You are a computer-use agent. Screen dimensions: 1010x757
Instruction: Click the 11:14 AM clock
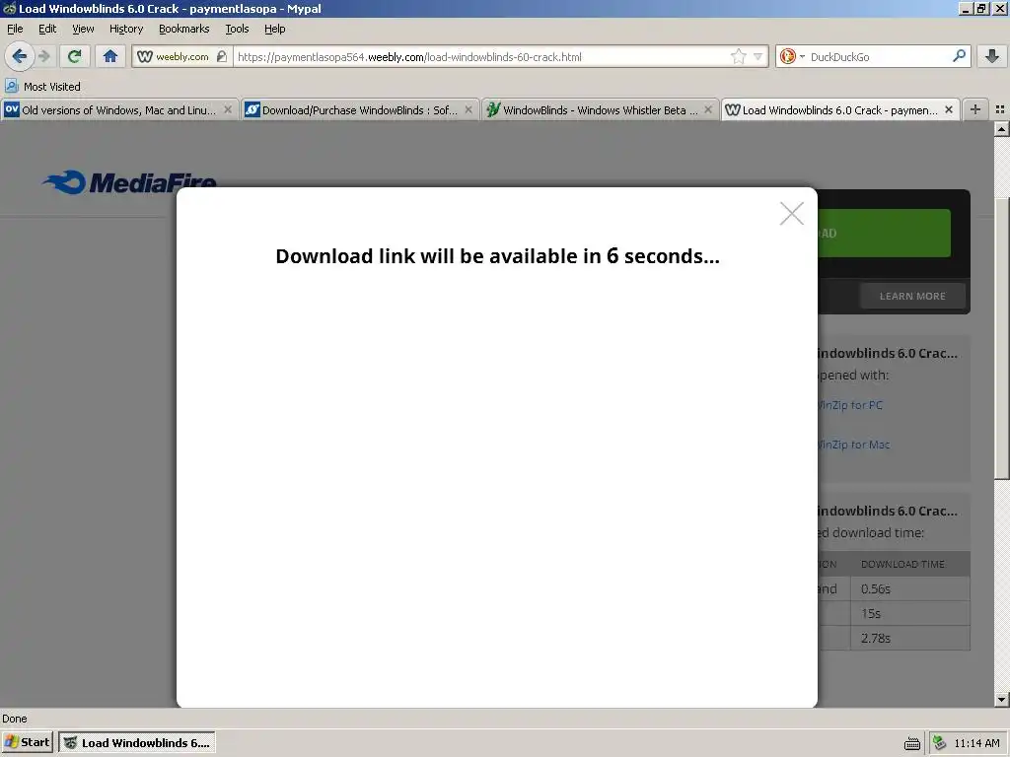coord(976,743)
